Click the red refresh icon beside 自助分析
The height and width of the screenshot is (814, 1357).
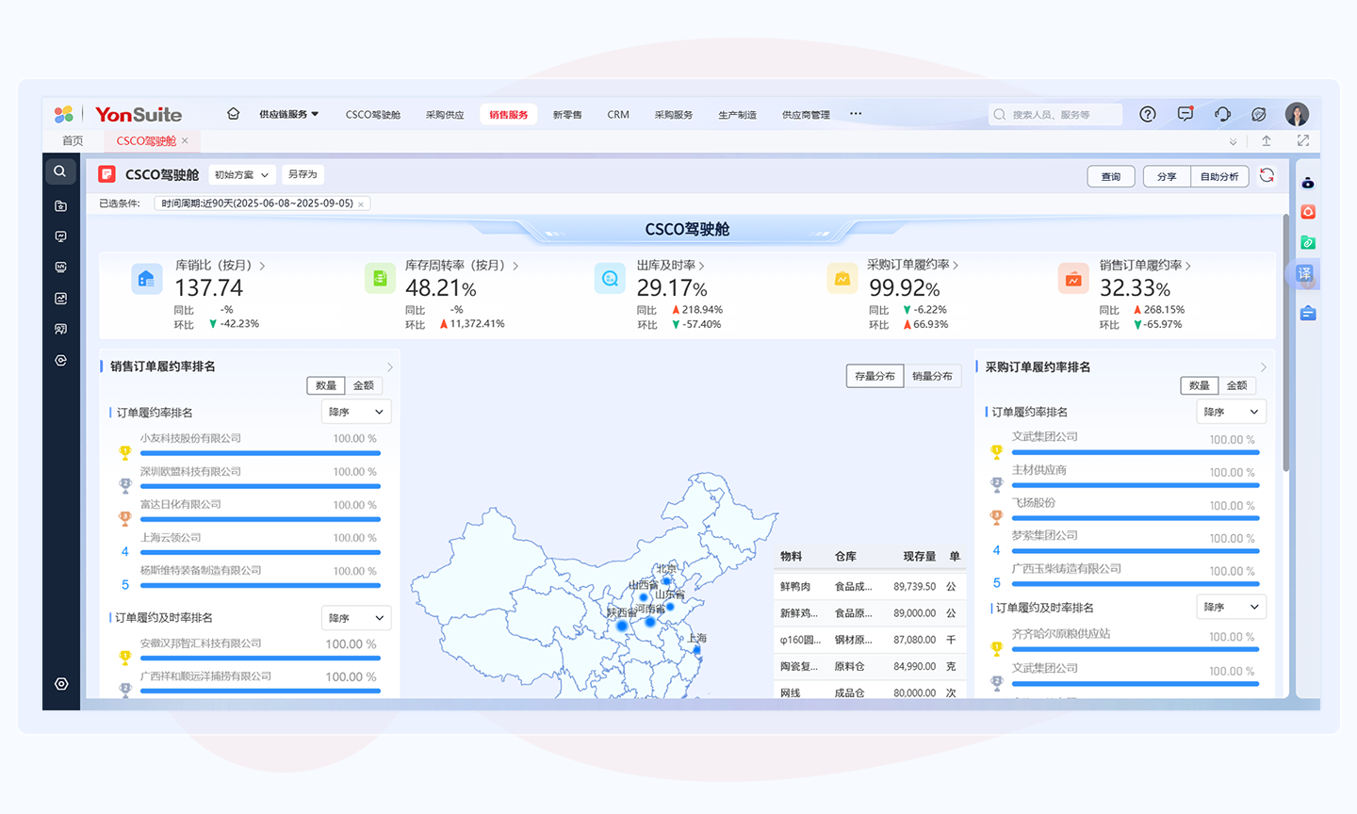tap(1267, 175)
